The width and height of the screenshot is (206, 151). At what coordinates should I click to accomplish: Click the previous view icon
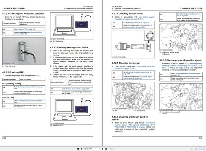[110, 149]
